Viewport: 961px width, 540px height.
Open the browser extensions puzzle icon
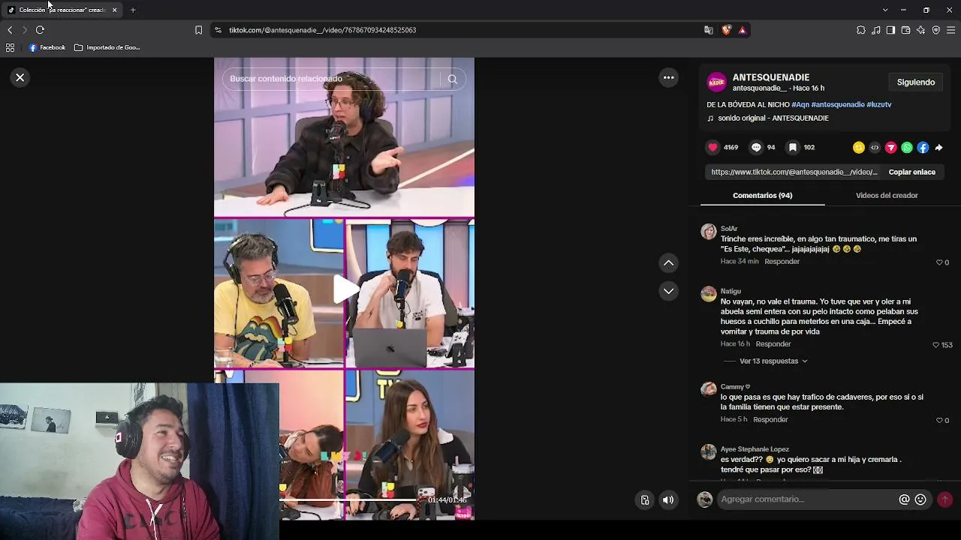tap(860, 30)
